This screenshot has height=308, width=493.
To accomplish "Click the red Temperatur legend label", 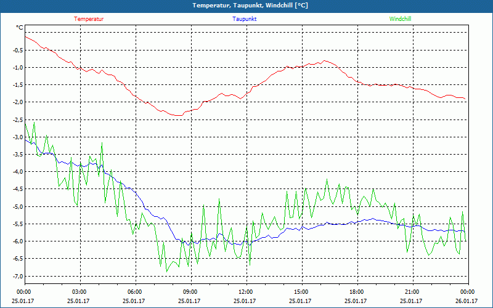I will [89, 19].
